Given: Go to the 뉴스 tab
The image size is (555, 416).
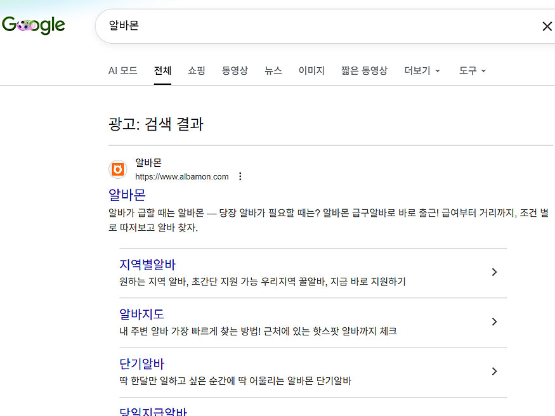Looking at the screenshot, I should pos(273,70).
